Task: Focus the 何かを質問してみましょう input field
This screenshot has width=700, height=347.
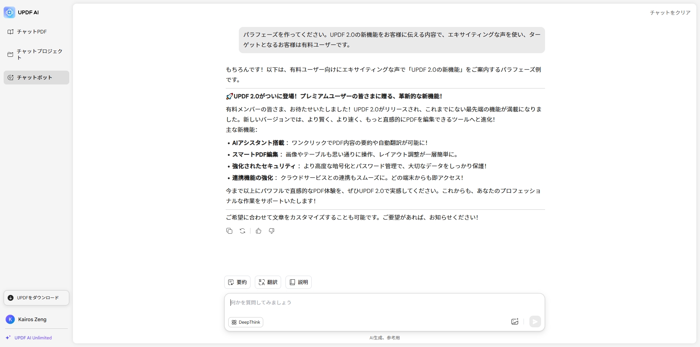Action: coord(384,303)
